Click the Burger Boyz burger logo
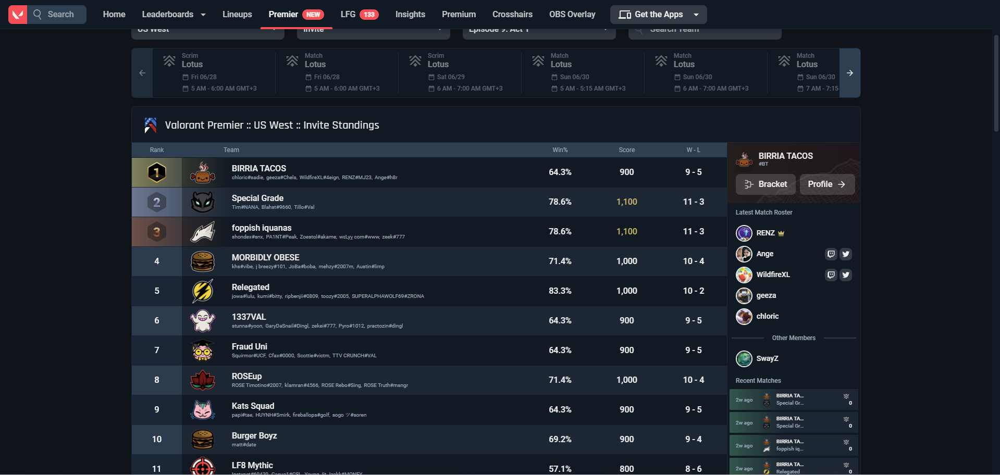 [203, 440]
